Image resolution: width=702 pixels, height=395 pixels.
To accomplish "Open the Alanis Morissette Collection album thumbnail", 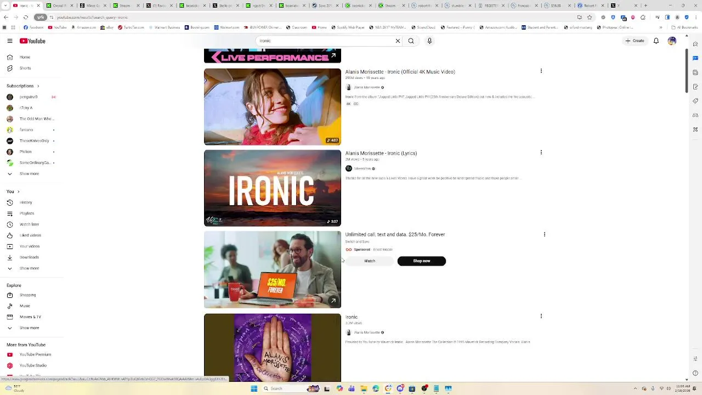I will [x=273, y=347].
